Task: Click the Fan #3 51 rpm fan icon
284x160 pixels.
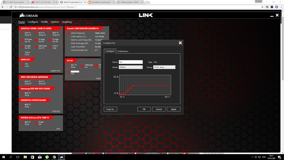Action: 50,40
